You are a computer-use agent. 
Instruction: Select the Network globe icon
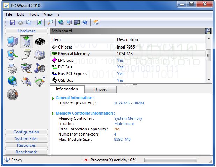13,81
